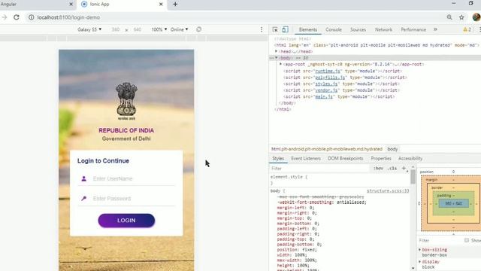This screenshot has width=481, height=271.
Task: Open the Chrome profile avatar
Action: point(476,17)
